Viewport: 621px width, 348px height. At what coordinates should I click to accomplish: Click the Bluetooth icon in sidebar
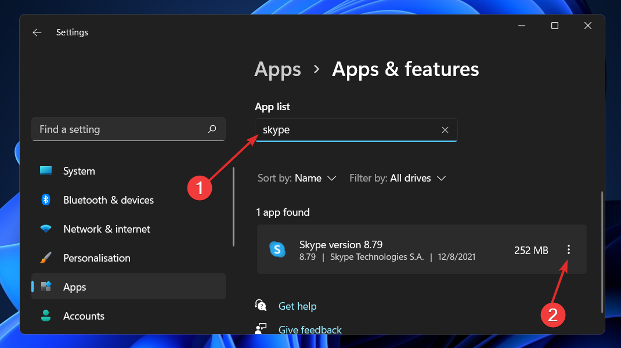46,200
